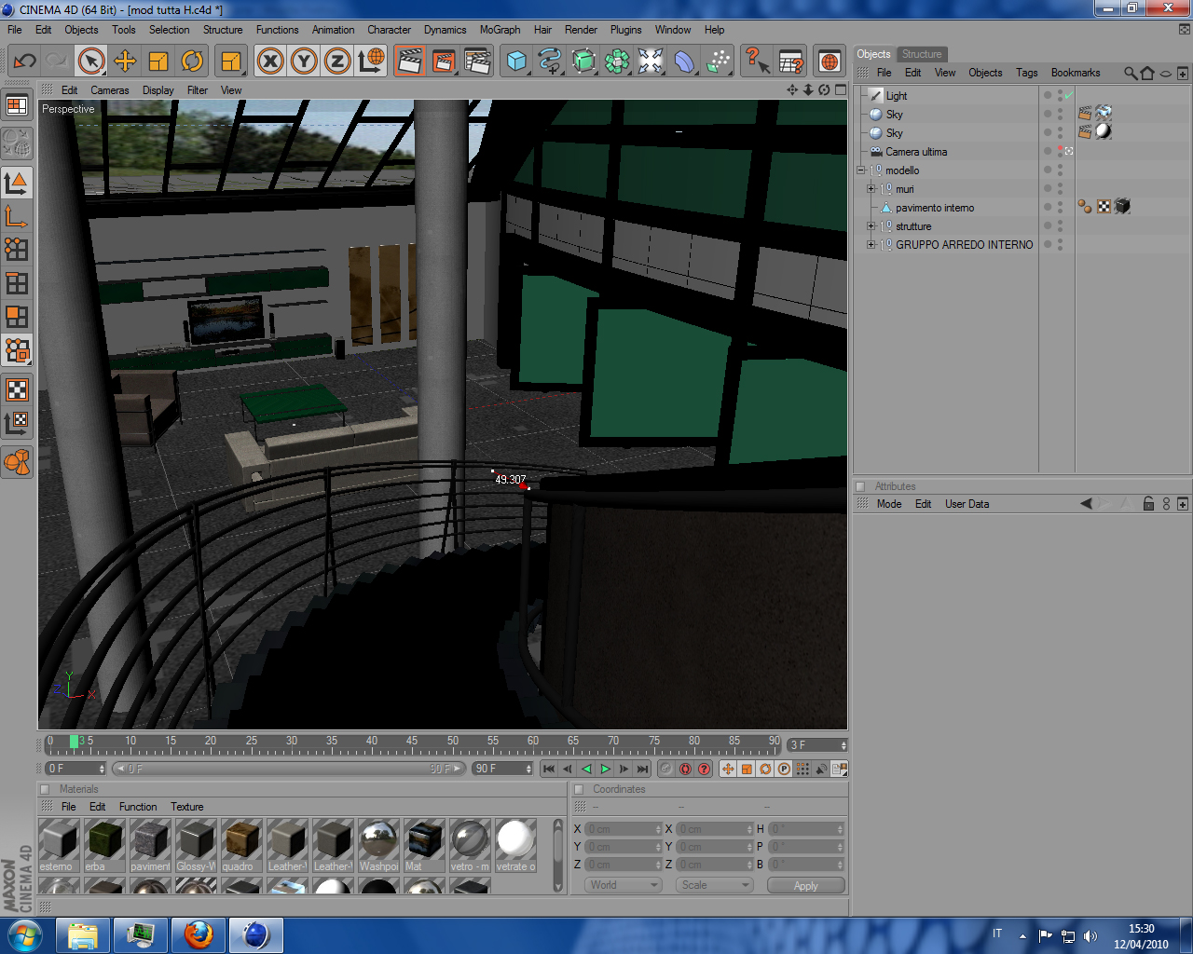Select the erba material thumbnail
Screen dimensions: 1193x954
tap(104, 845)
